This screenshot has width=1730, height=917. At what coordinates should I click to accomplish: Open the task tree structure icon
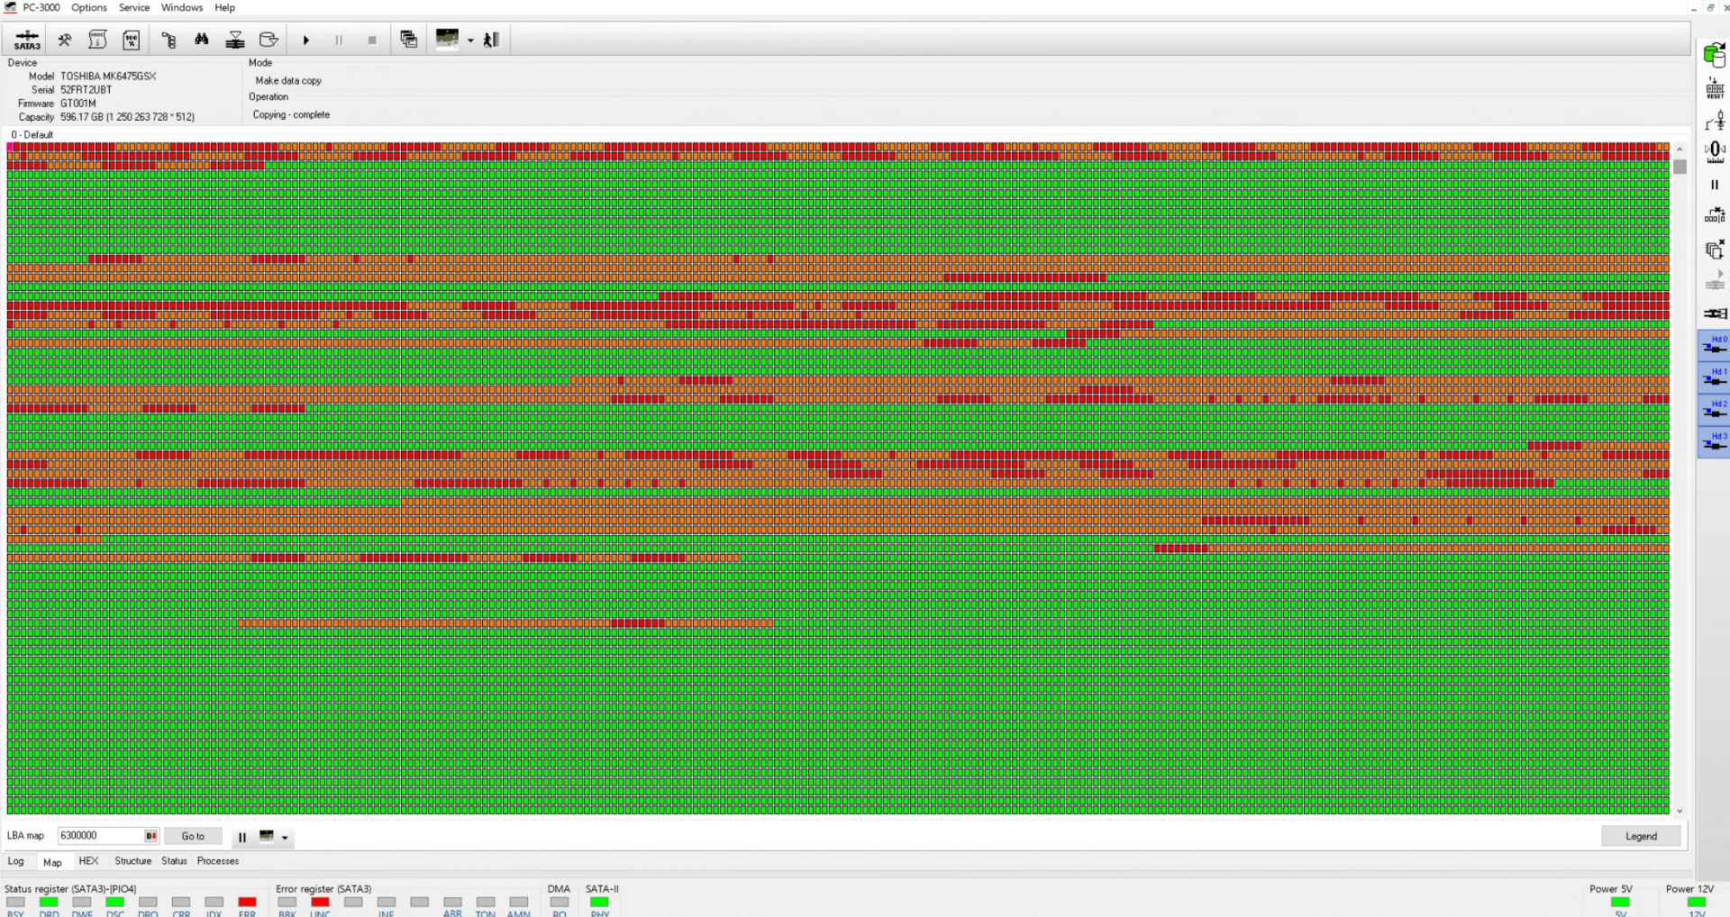pos(168,40)
